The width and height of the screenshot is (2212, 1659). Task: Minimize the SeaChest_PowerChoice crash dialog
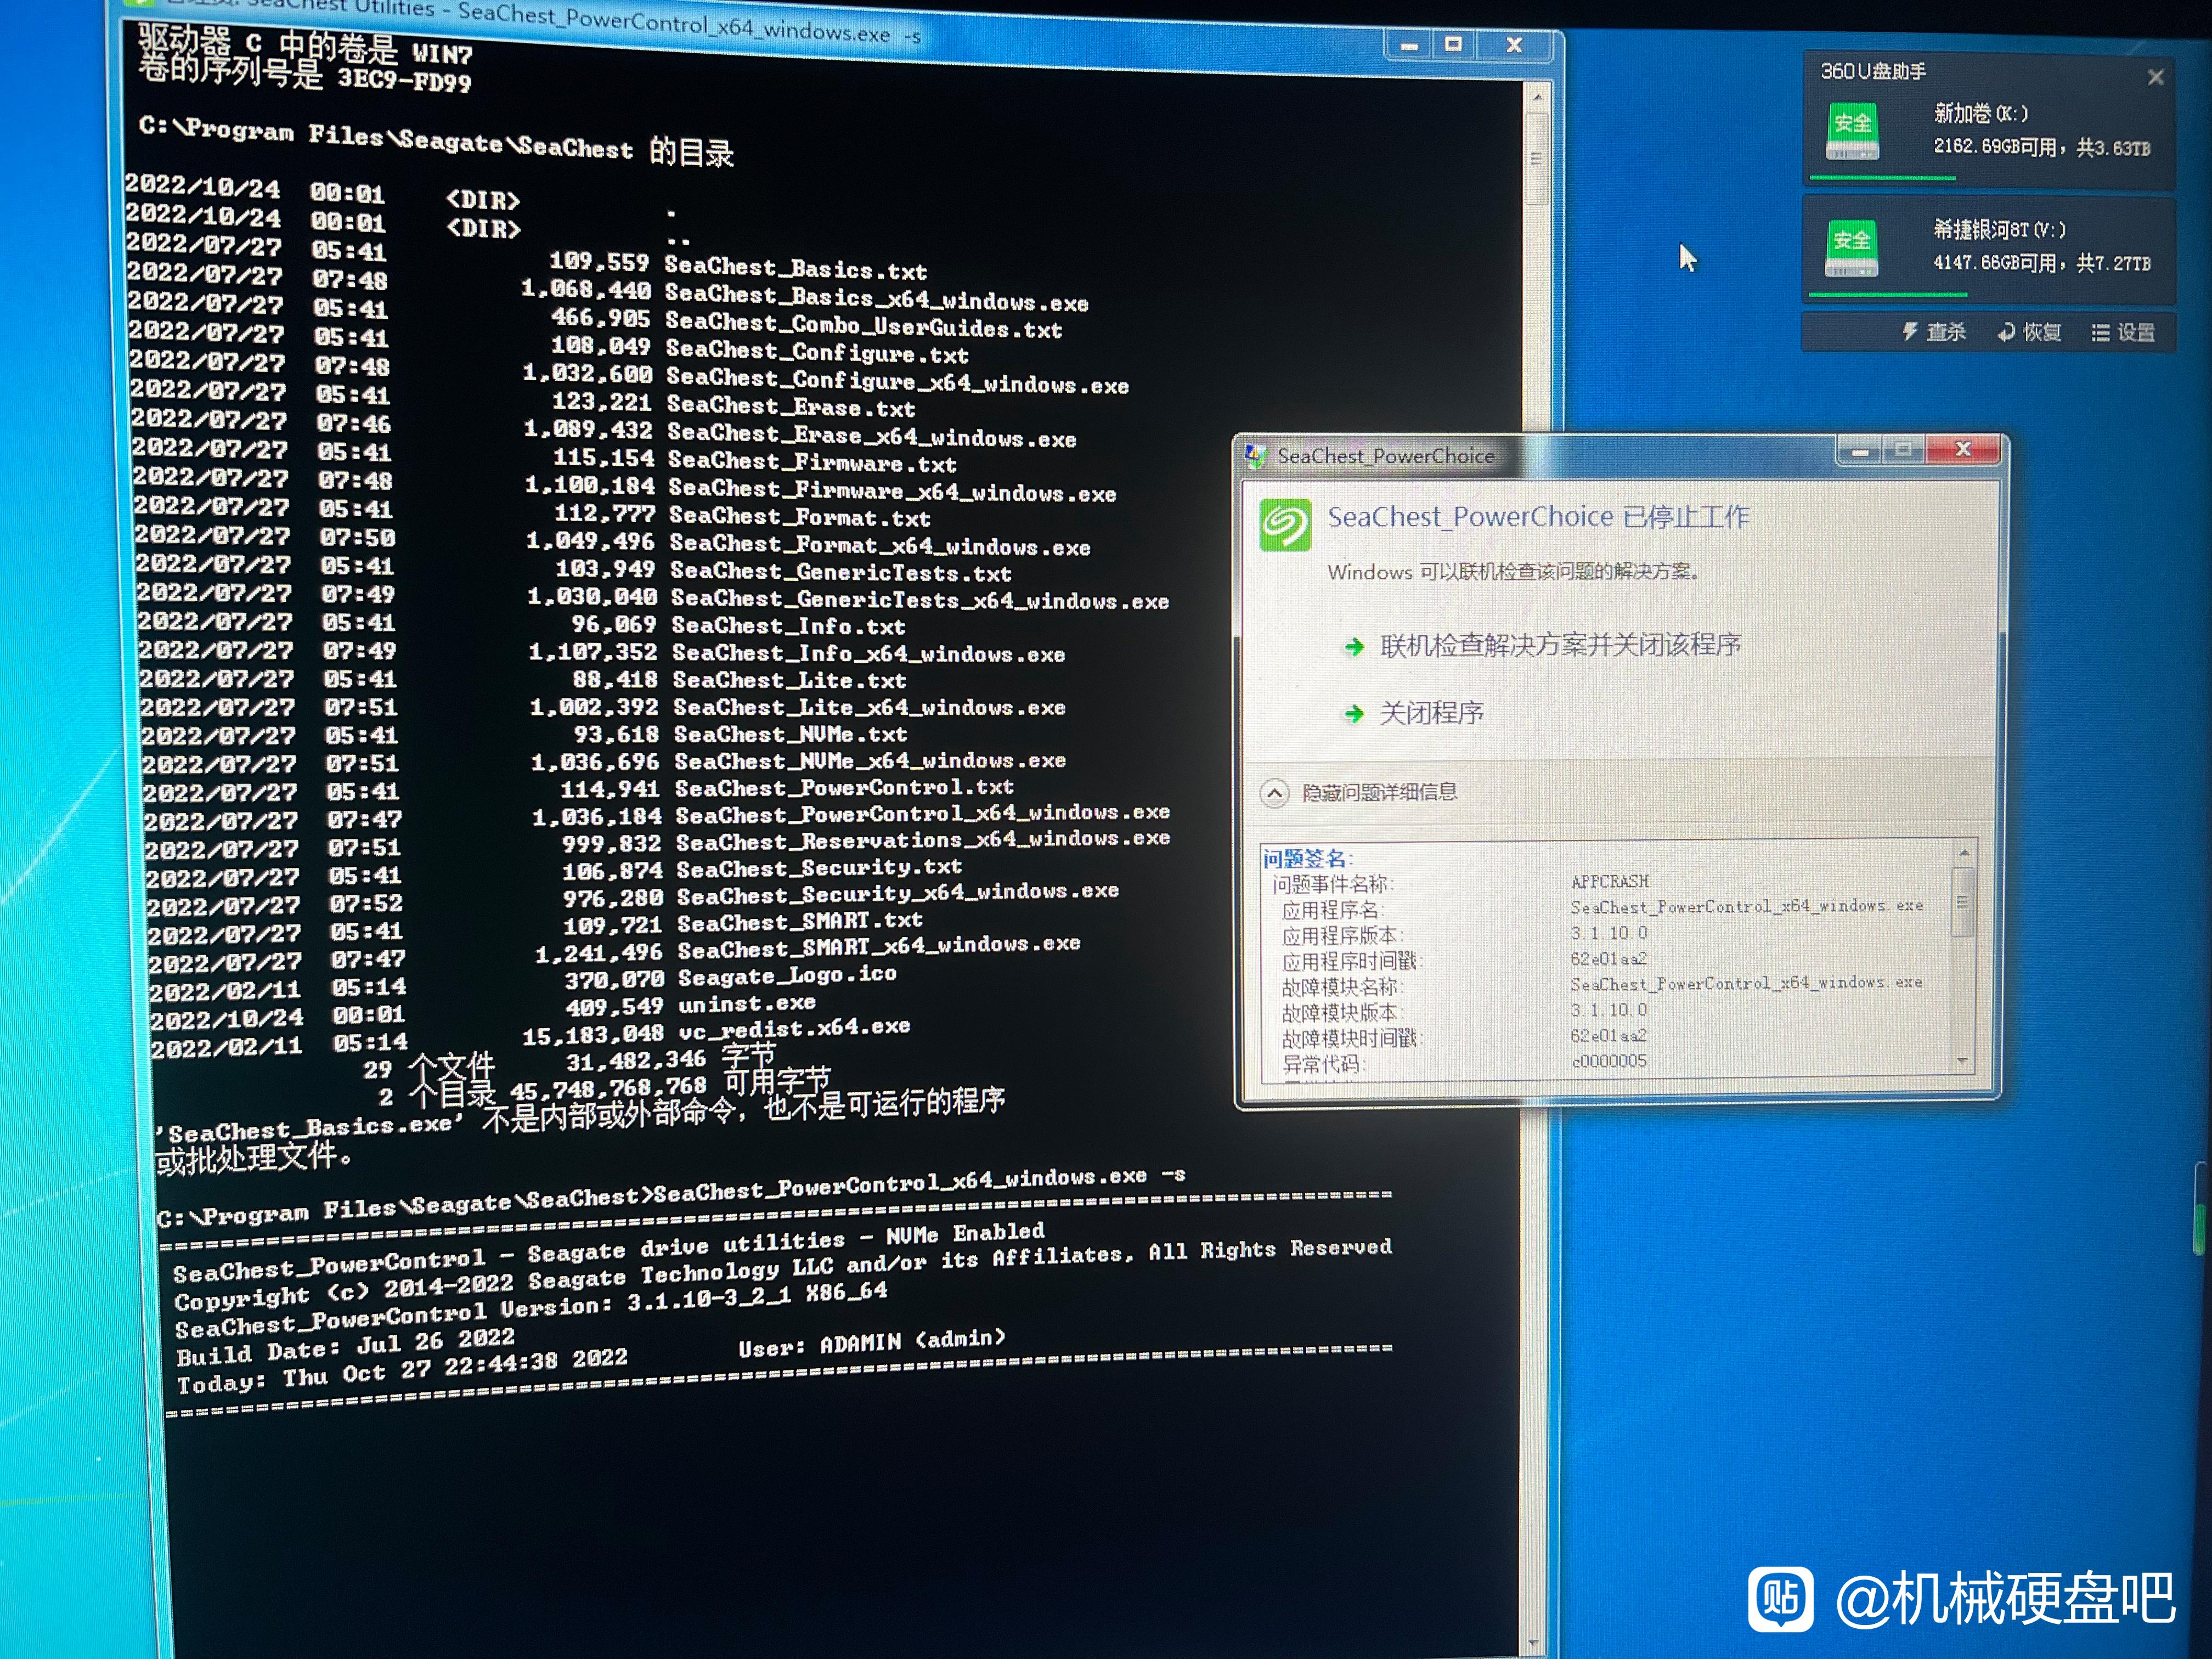1860,451
